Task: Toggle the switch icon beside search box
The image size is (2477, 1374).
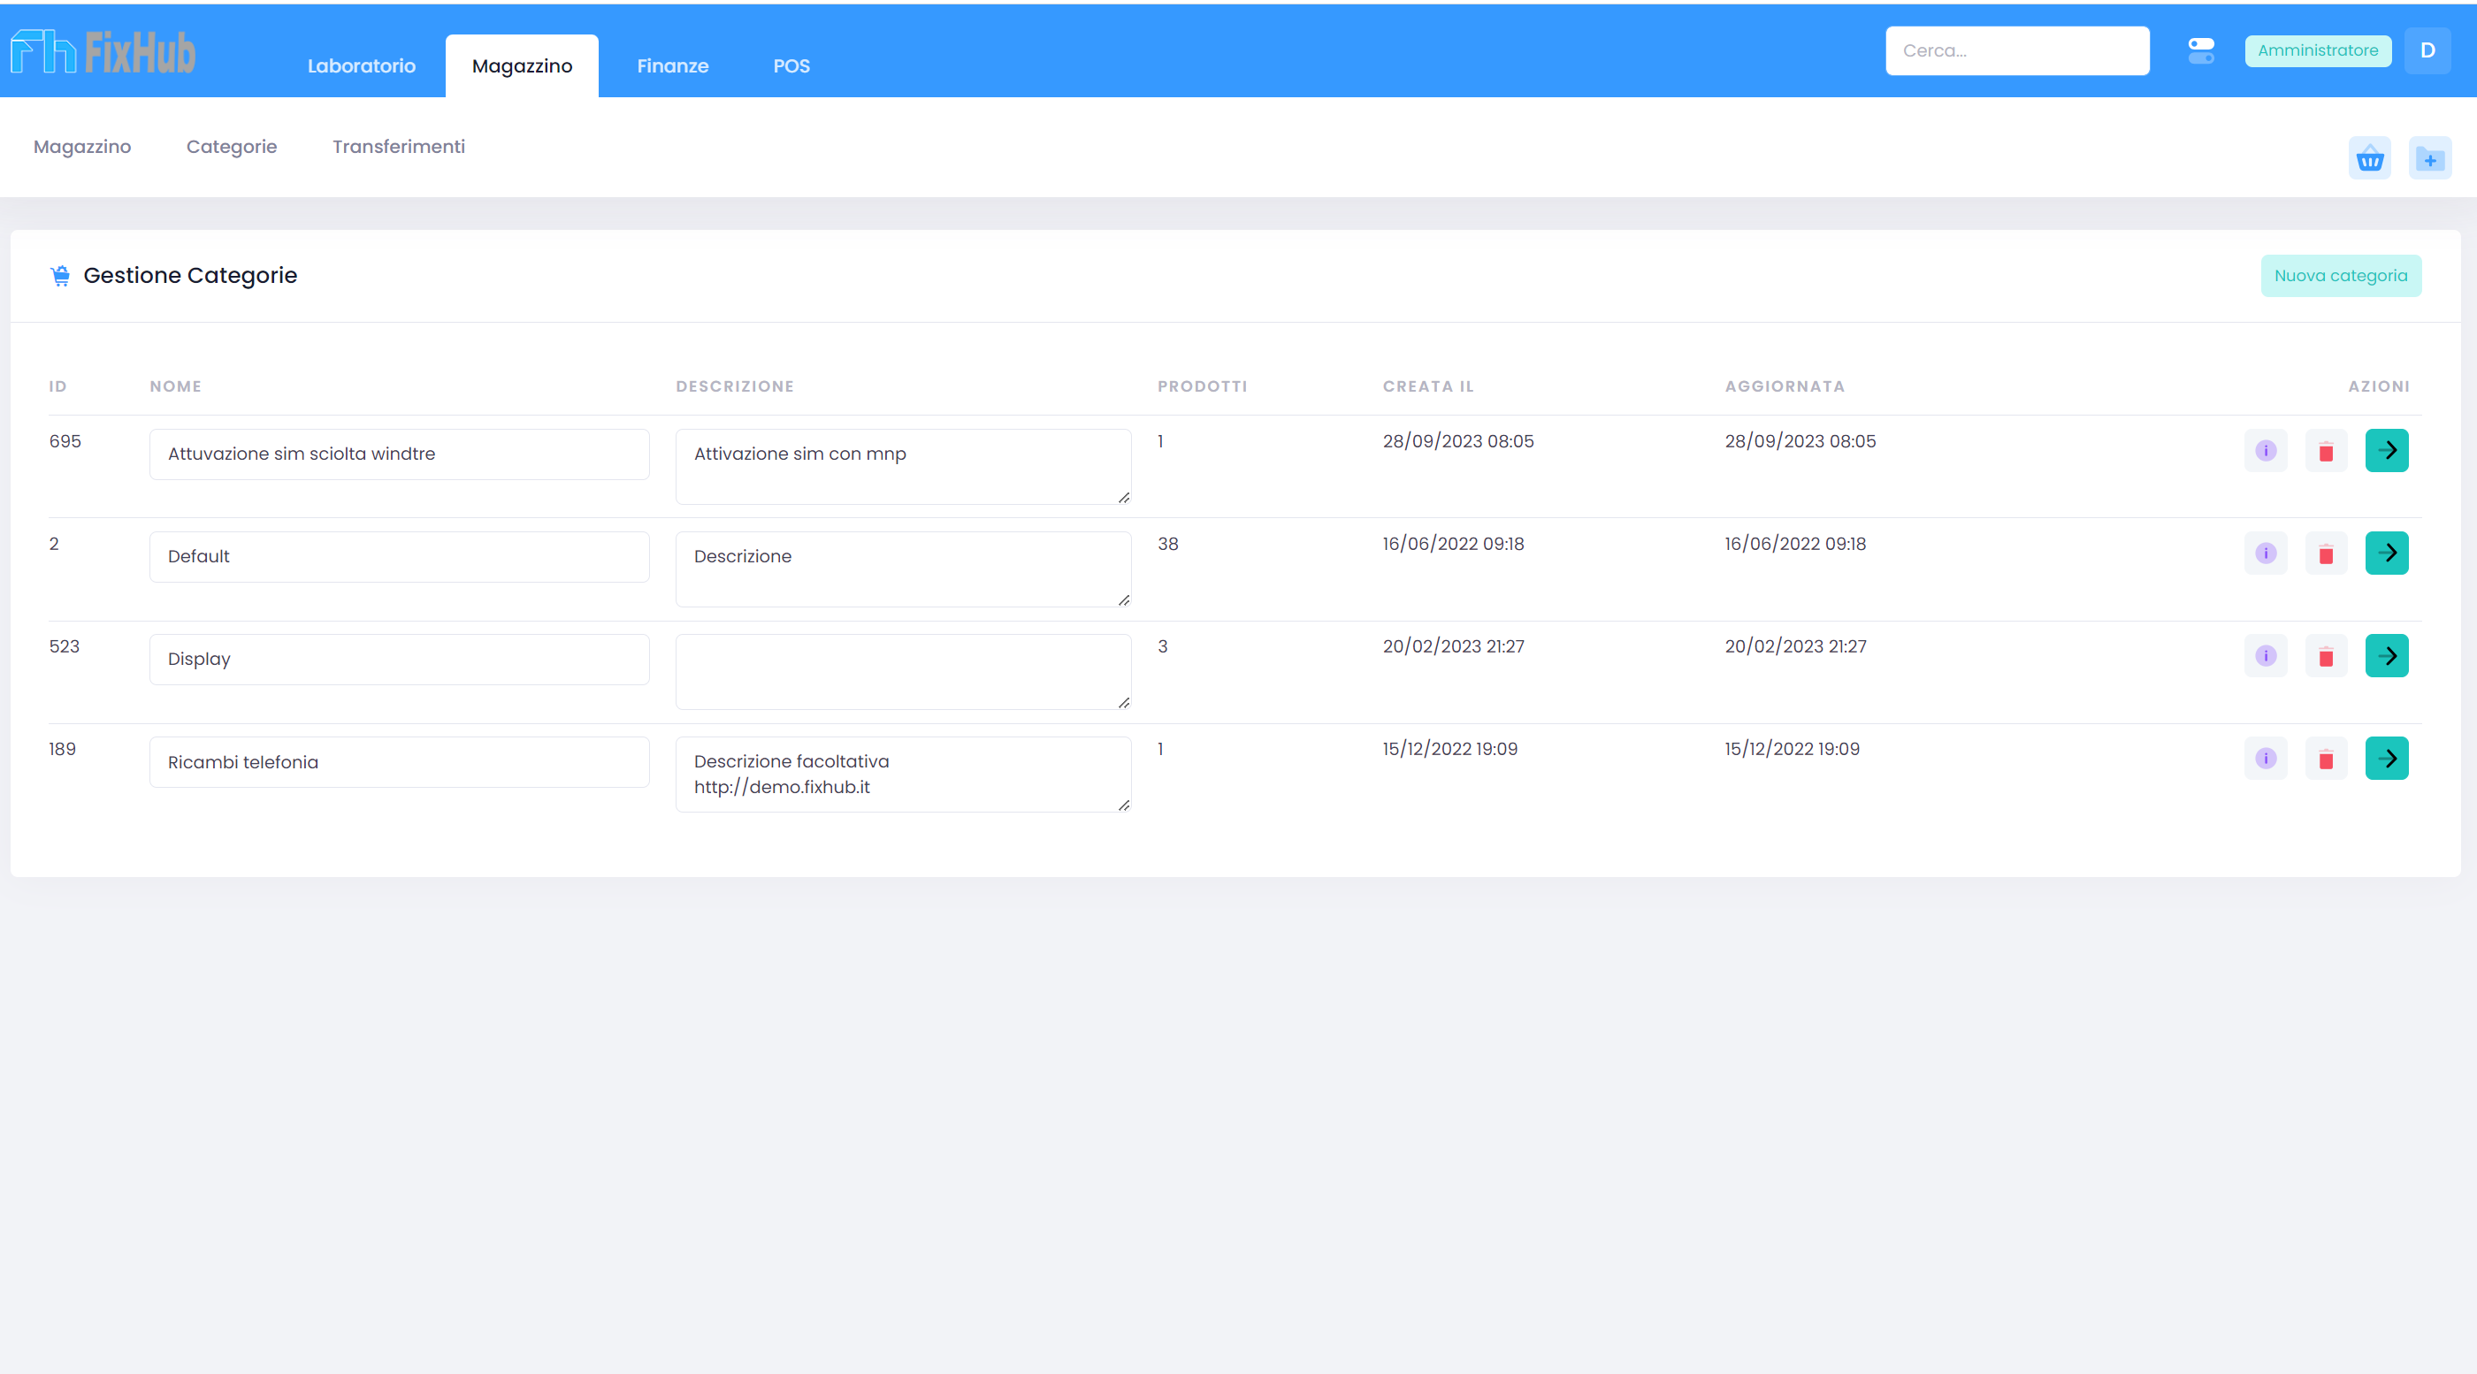Action: click(x=2201, y=51)
